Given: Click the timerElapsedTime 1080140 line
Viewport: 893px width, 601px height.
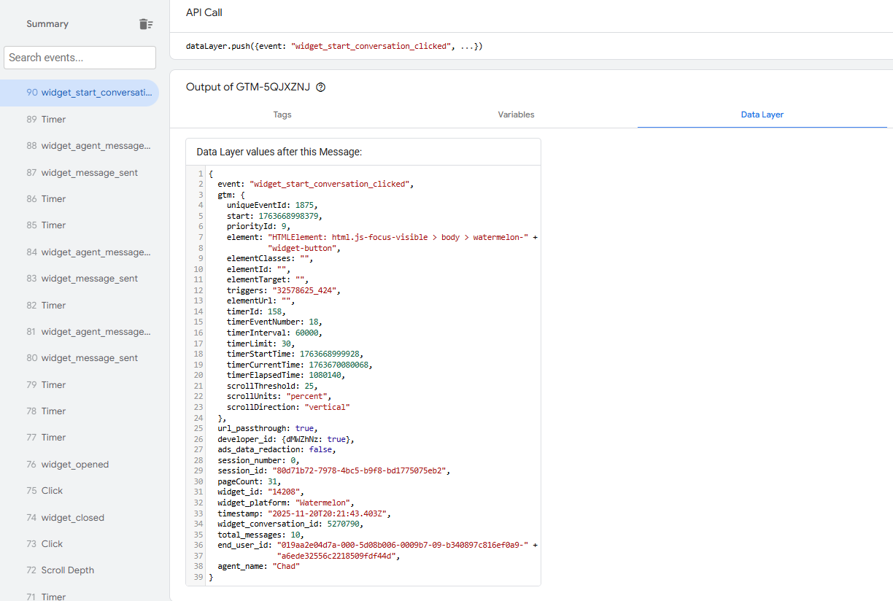Looking at the screenshot, I should pyautogui.click(x=286, y=375).
